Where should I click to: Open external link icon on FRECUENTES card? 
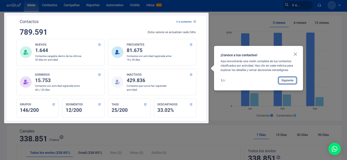(x=191, y=45)
